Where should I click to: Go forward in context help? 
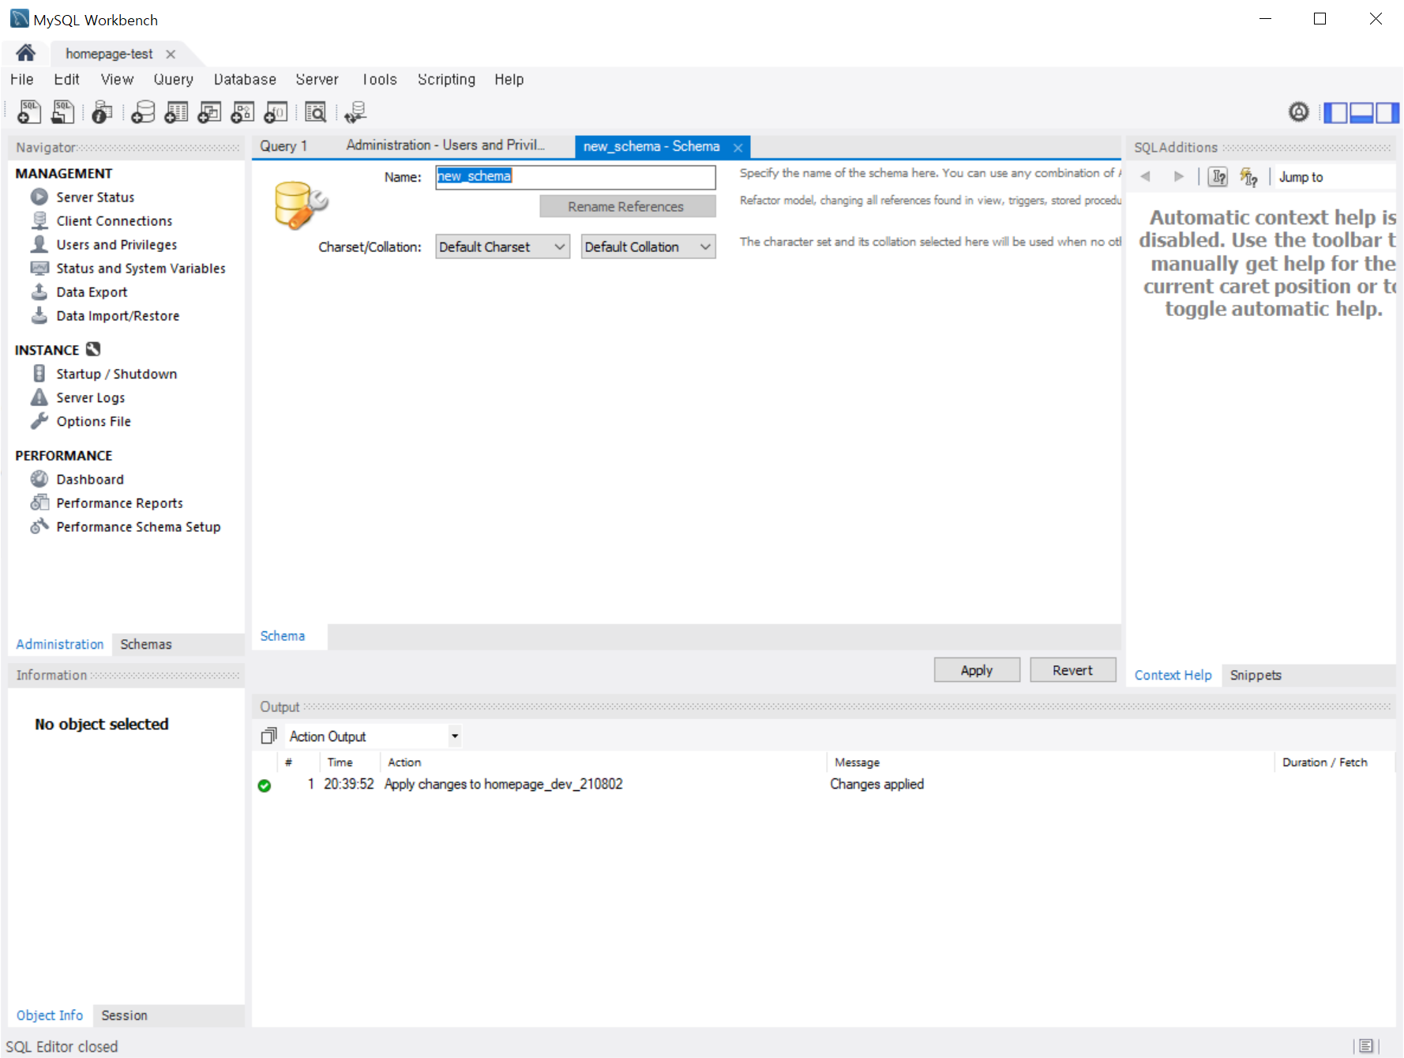(x=1179, y=176)
